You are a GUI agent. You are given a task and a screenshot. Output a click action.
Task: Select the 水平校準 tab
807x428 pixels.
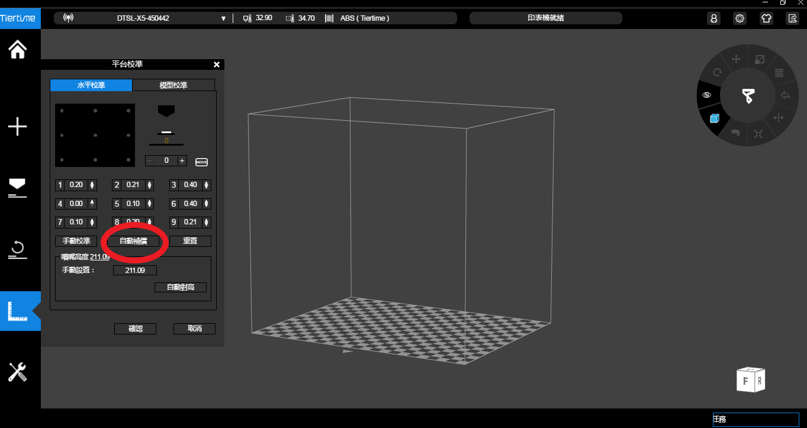[x=91, y=85]
